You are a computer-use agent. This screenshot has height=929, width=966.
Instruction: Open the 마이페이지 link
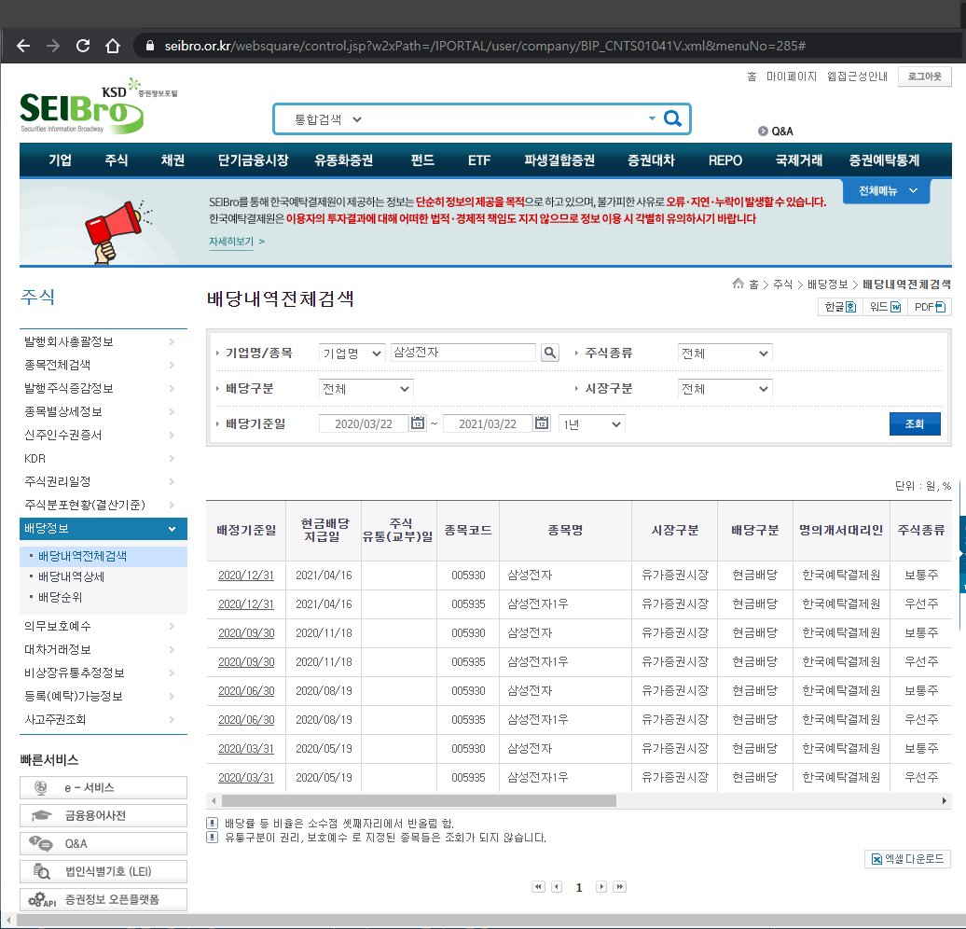[x=792, y=76]
